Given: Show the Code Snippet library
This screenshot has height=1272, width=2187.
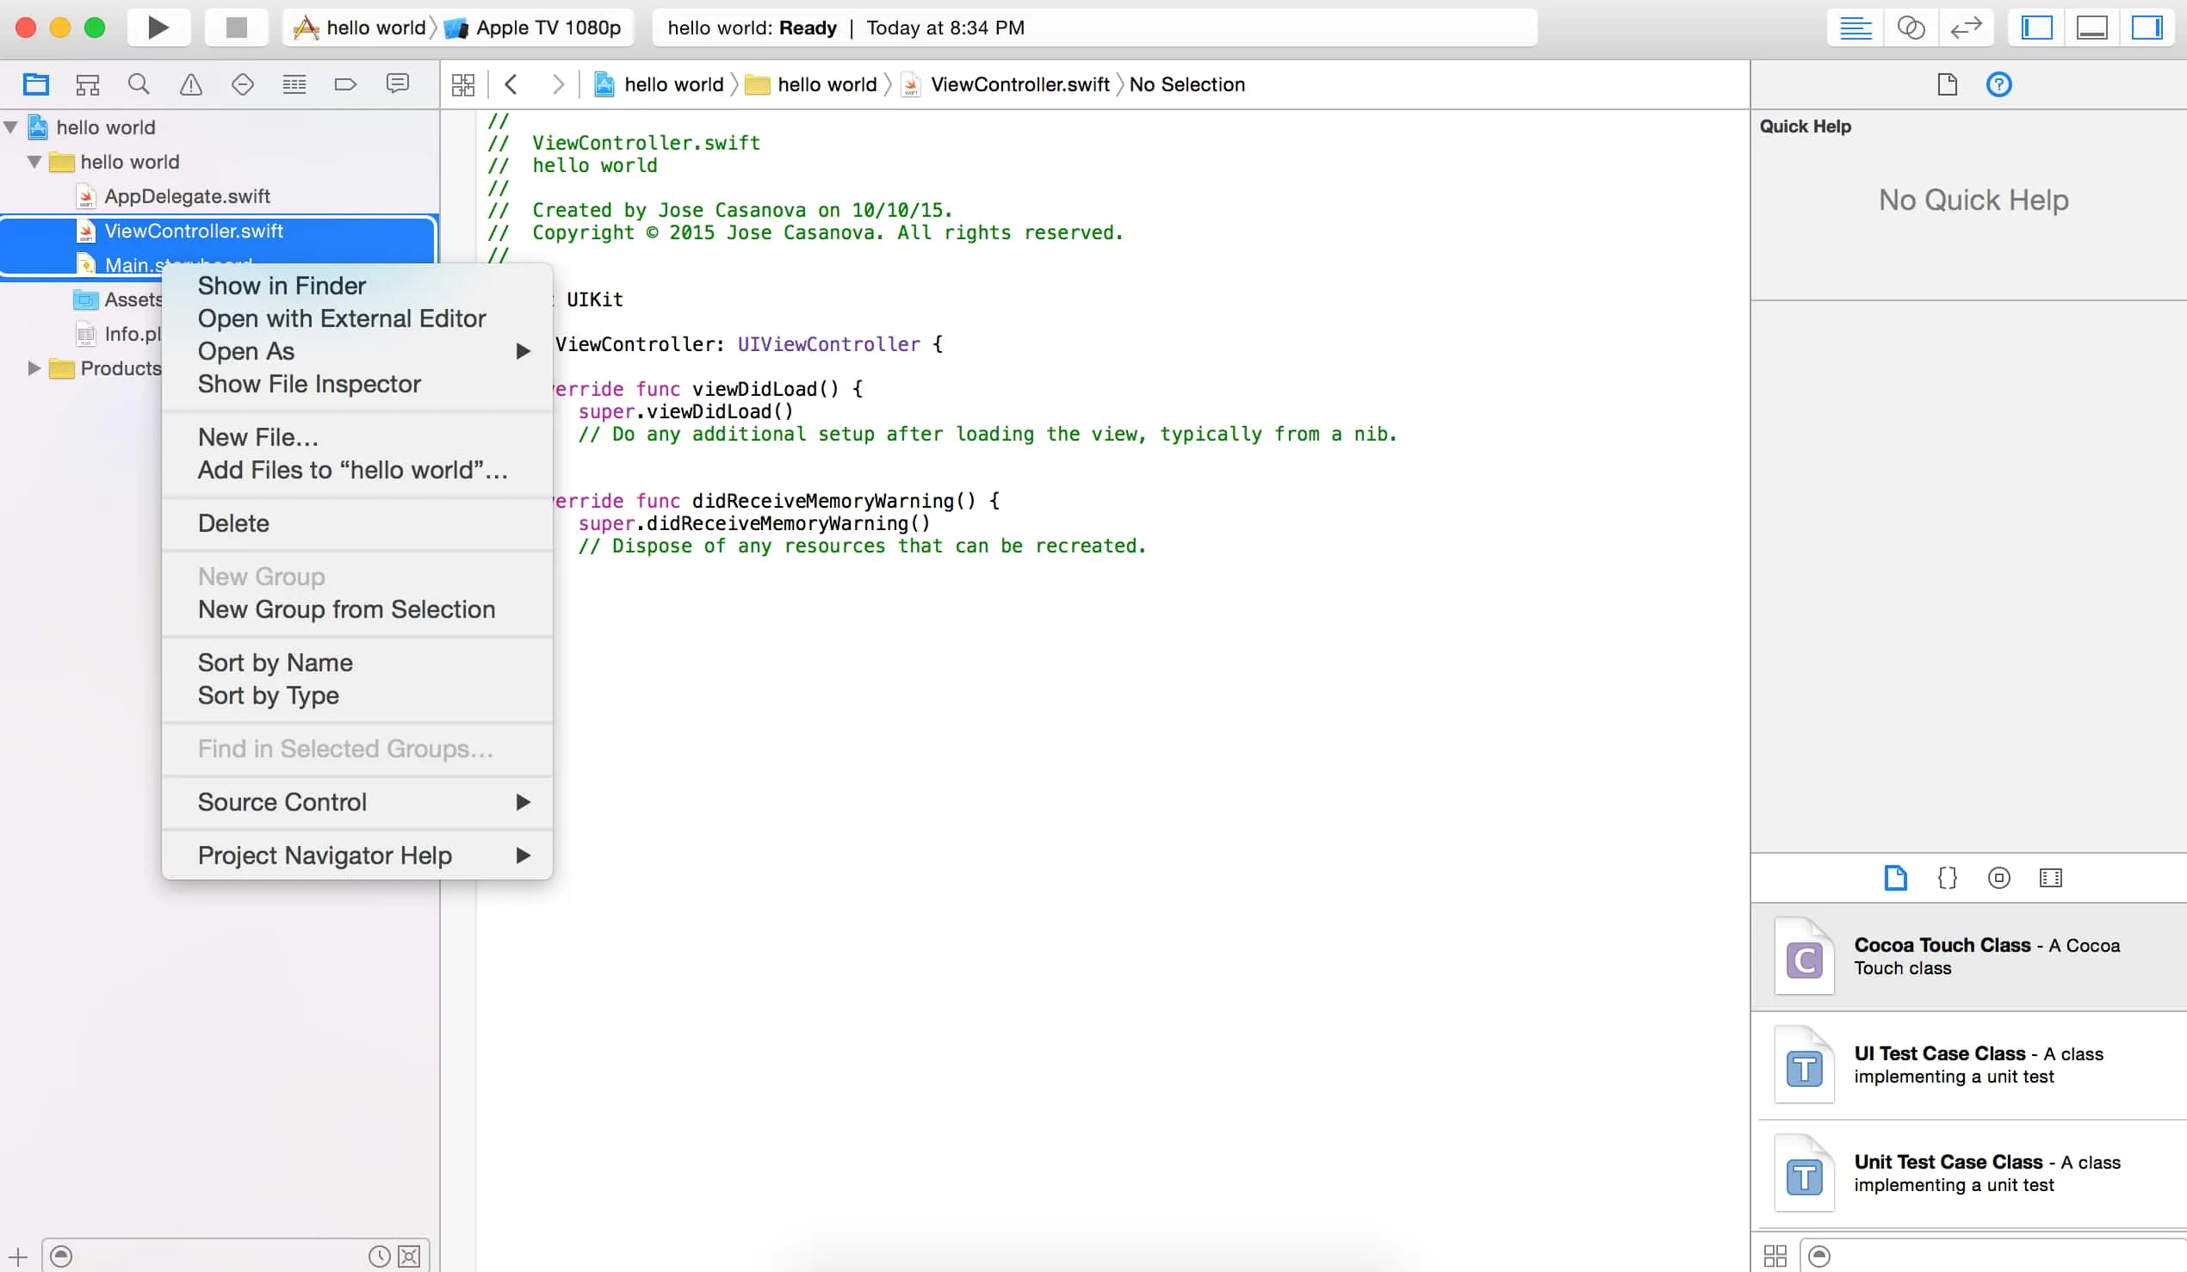Looking at the screenshot, I should tap(1947, 878).
